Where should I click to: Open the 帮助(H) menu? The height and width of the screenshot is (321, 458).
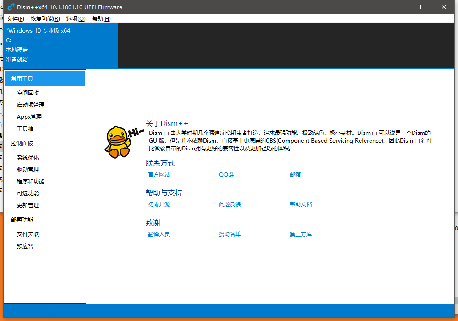click(101, 19)
